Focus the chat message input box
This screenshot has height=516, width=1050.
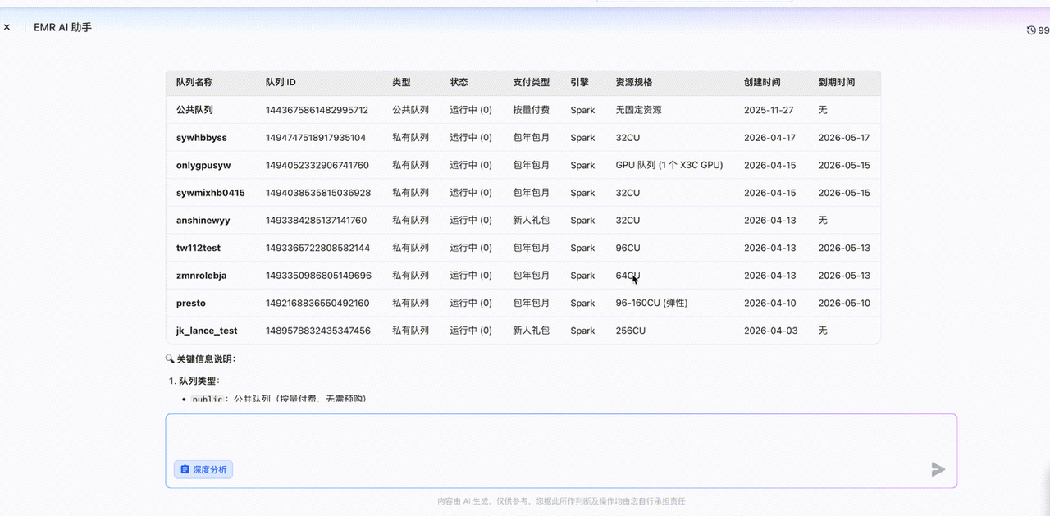click(561, 436)
